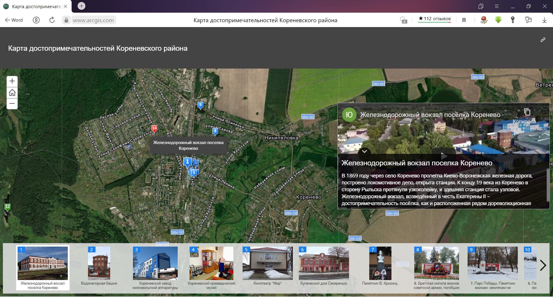
Task: Click the www.arcgis.com address field
Action: click(93, 20)
